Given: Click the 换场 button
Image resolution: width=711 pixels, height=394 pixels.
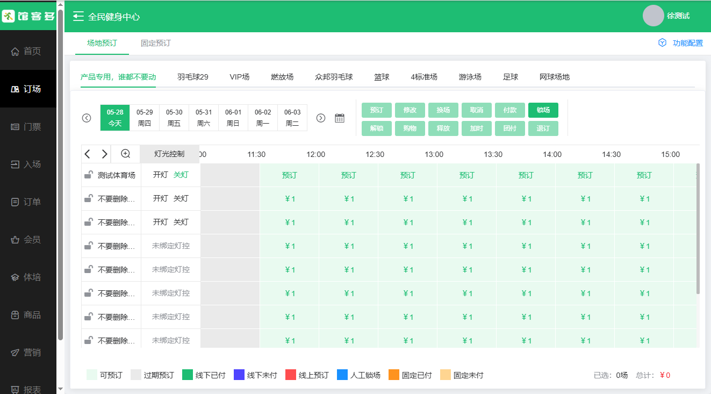Looking at the screenshot, I should tap(443, 110).
